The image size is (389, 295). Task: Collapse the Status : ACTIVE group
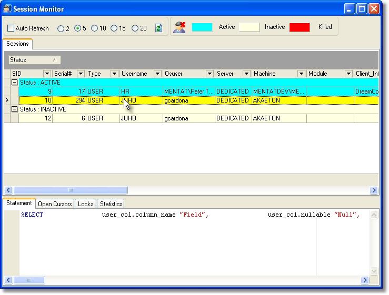pyautogui.click(x=14, y=83)
